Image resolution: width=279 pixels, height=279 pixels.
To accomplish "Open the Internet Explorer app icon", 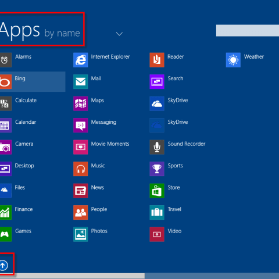I will [80, 60].
